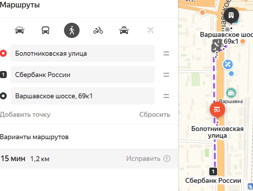Choose the bicycle route mode
The width and height of the screenshot is (253, 191).
click(x=98, y=30)
